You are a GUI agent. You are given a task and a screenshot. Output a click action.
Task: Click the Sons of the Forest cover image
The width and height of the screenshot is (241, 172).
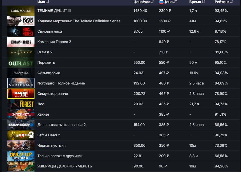21,32
